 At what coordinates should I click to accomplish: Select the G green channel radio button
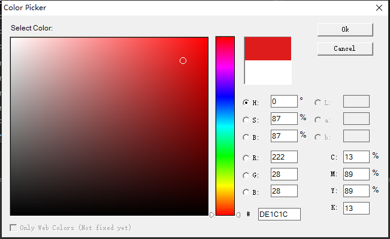[x=246, y=175]
